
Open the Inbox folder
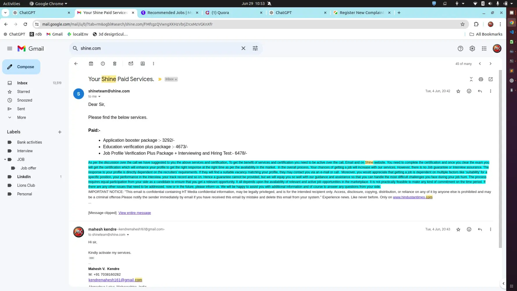click(22, 83)
